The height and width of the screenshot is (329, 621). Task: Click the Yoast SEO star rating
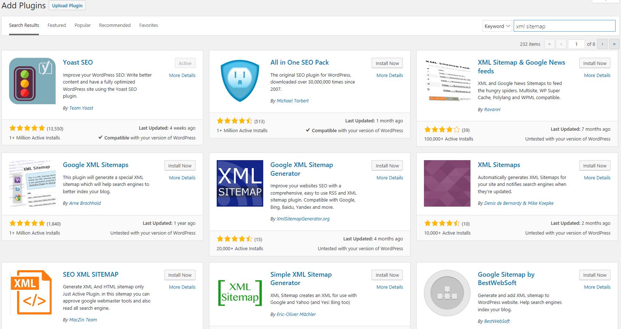[27, 128]
